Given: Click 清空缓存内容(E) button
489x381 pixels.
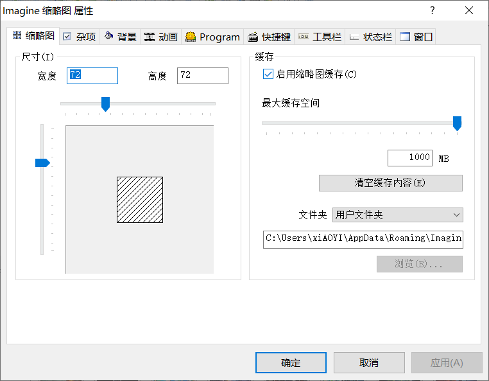Looking at the screenshot, I should pyautogui.click(x=390, y=183).
